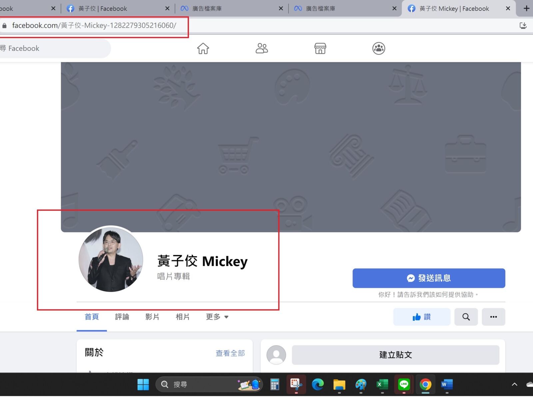The width and height of the screenshot is (533, 399).
Task: Switch to Chrome in the taskbar
Action: coord(425,384)
